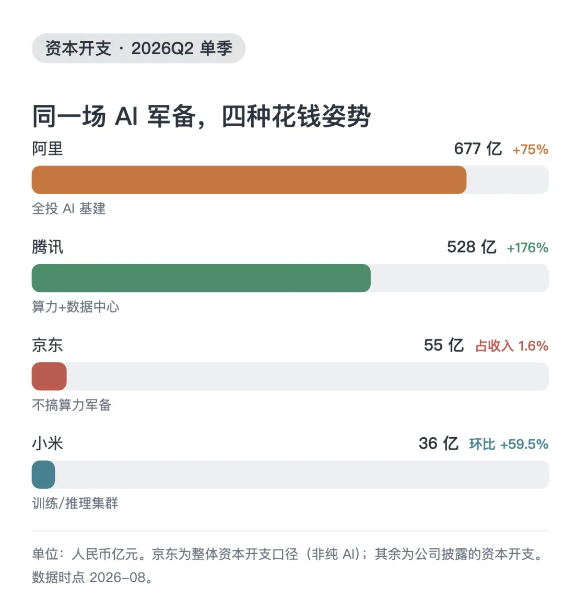Click the 677 亿 value
The image size is (564, 612).
[478, 149]
